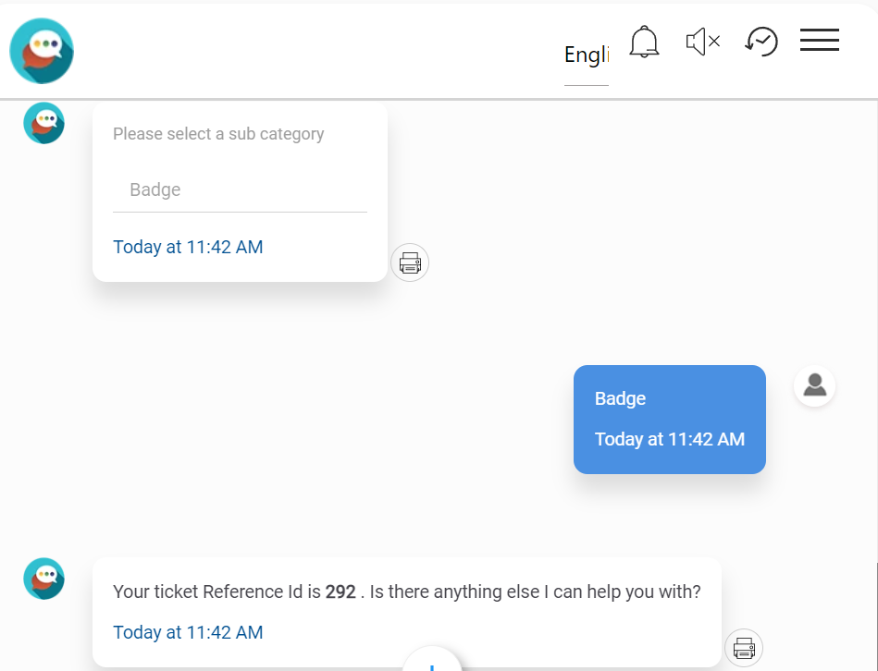Click bot avatar beside sub category message
The image size is (878, 671).
point(43,123)
